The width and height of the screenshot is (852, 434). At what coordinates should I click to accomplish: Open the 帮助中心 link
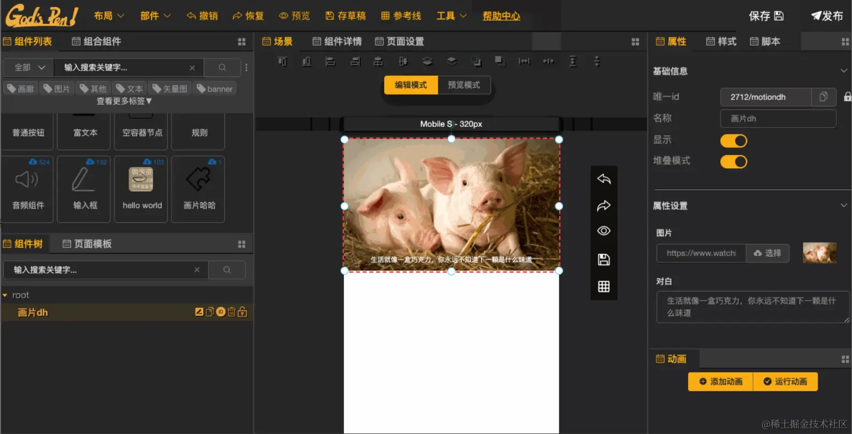(x=501, y=16)
